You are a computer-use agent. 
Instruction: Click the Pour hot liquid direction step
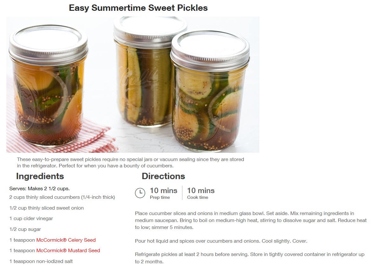click(221, 241)
